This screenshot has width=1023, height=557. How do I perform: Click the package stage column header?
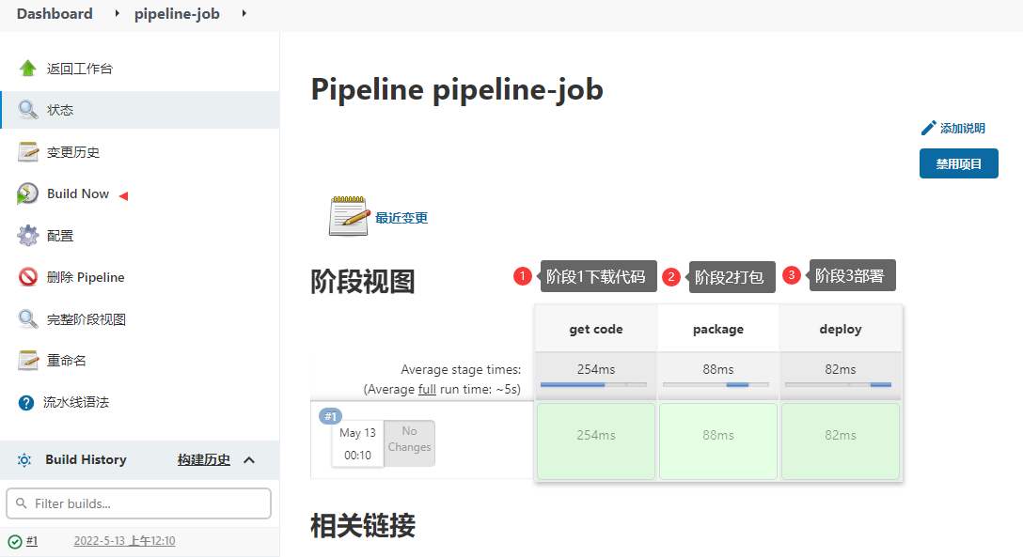tap(718, 329)
